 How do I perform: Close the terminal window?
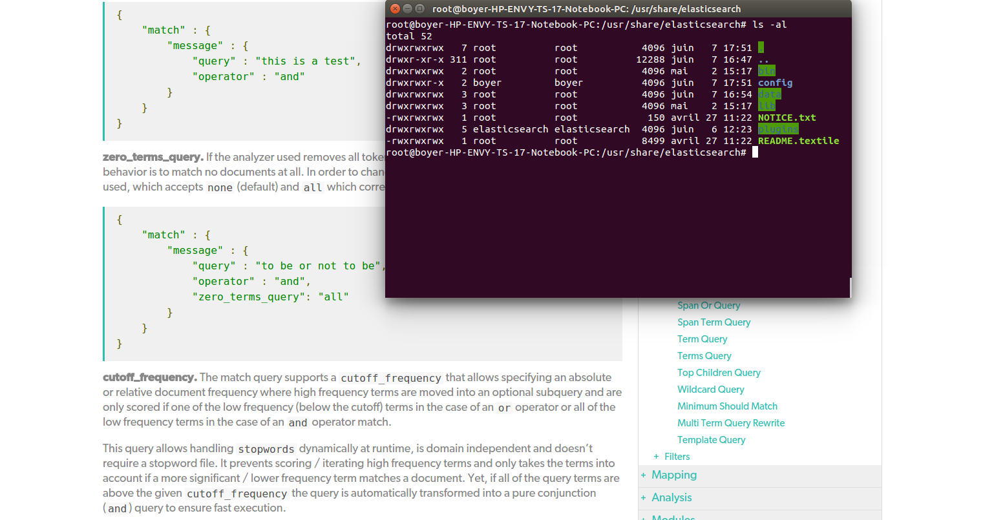[395, 8]
